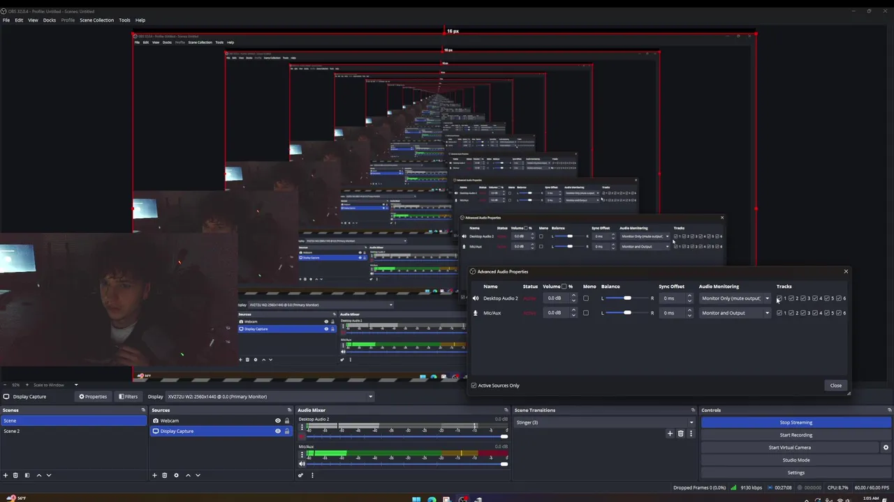This screenshot has height=502, width=894.
Task: Open the Edit menu
Action: coord(19,20)
